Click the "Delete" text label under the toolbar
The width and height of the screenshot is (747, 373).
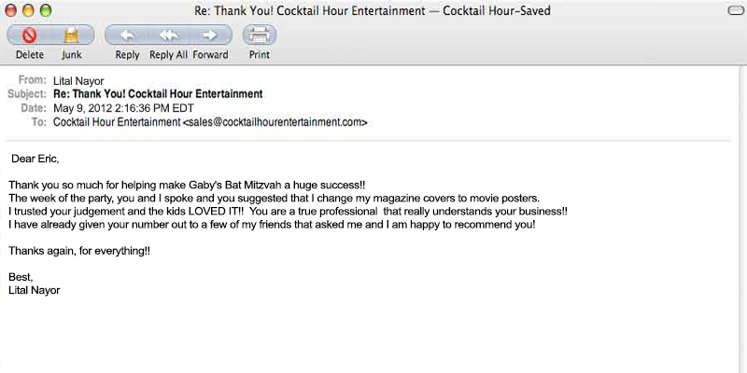[x=29, y=55]
